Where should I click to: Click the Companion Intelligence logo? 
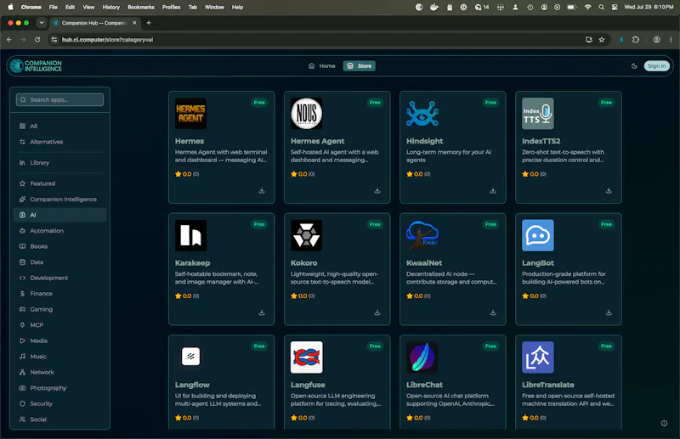pos(36,66)
